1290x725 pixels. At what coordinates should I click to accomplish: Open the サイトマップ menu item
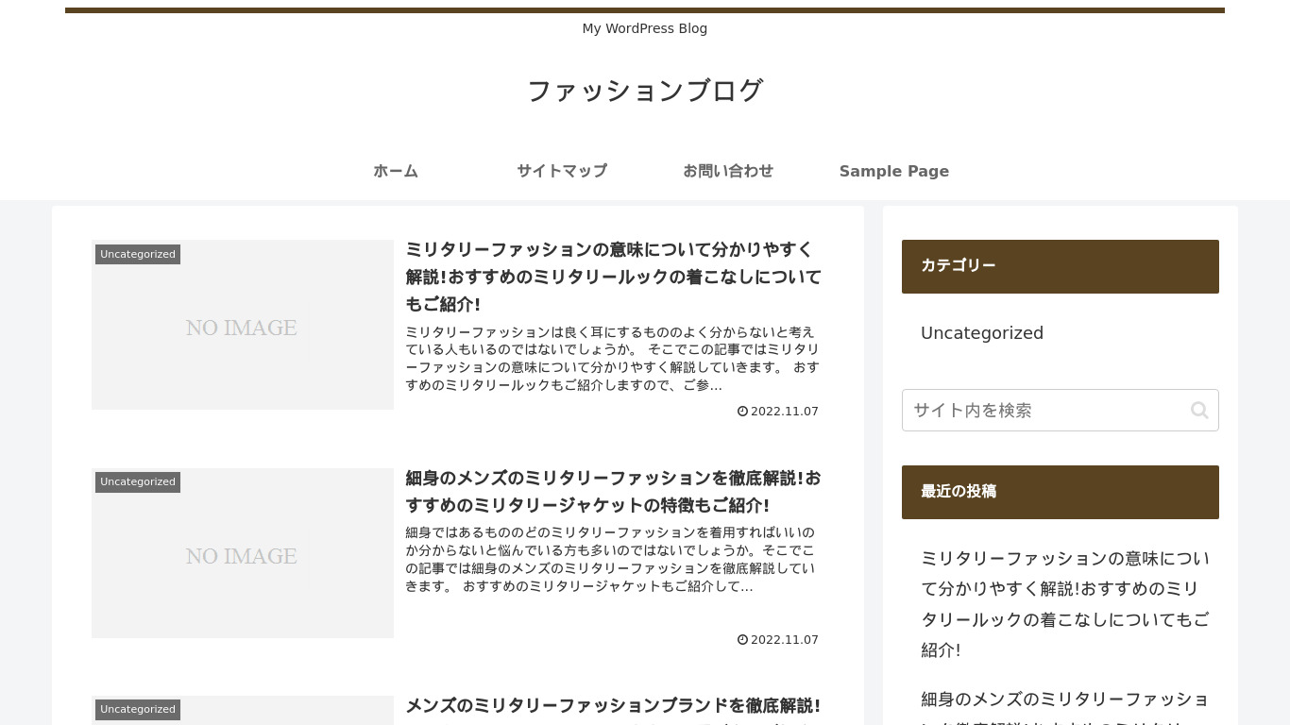click(x=561, y=171)
